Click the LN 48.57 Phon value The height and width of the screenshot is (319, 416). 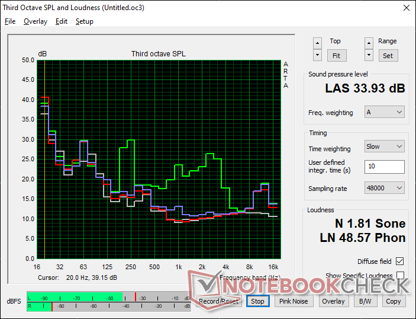pyautogui.click(x=363, y=237)
